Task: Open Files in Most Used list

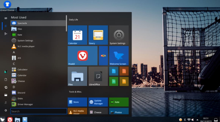Action: [38, 29]
